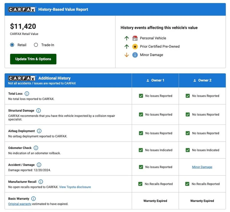Click the CARFAX logo in Value Report header
Image resolution: width=230 pixels, height=212 pixels.
click(22, 9)
